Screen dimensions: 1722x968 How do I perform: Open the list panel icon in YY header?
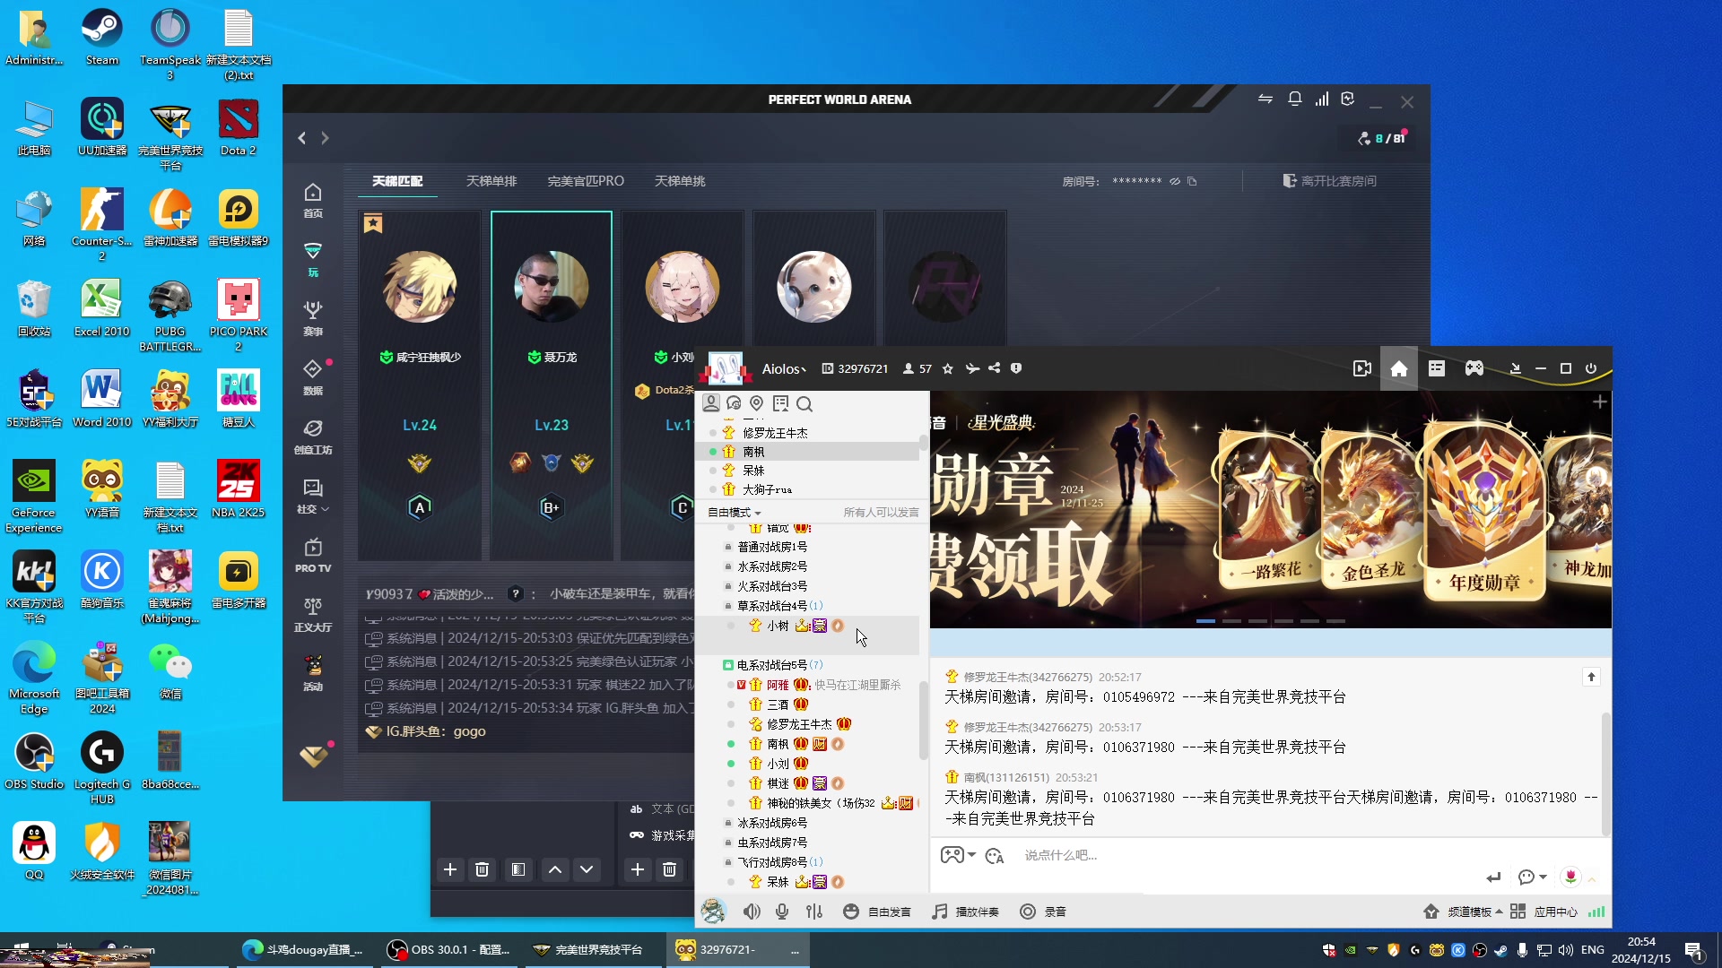pos(1436,368)
